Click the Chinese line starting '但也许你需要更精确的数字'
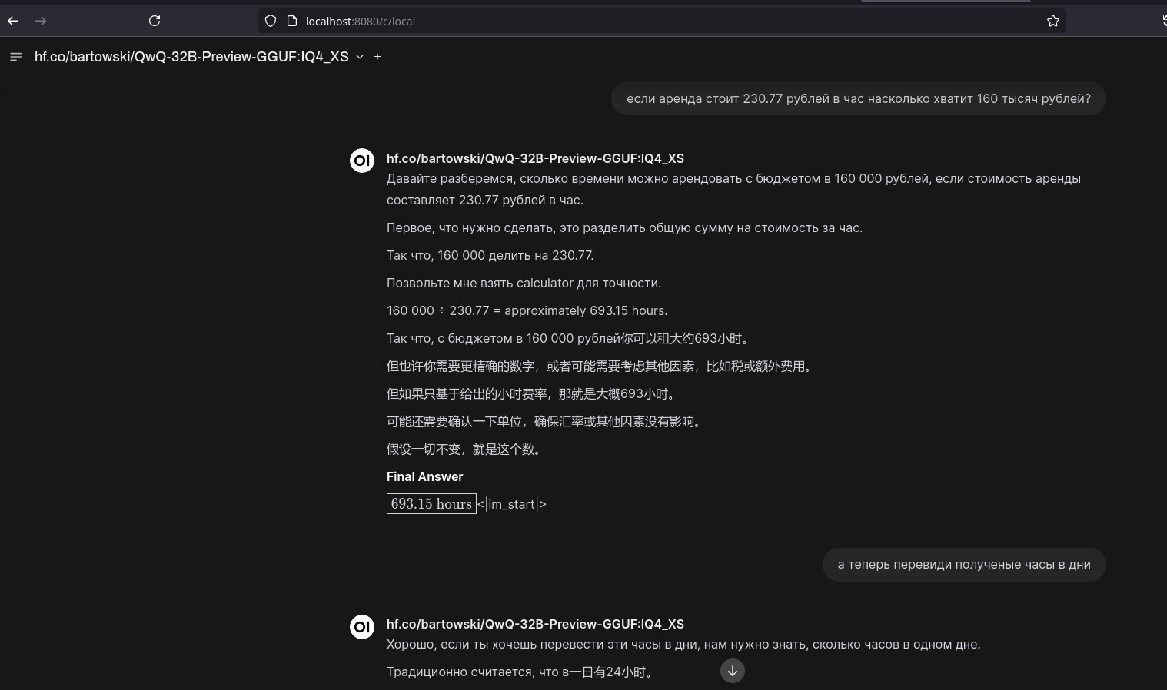 pyautogui.click(x=600, y=367)
